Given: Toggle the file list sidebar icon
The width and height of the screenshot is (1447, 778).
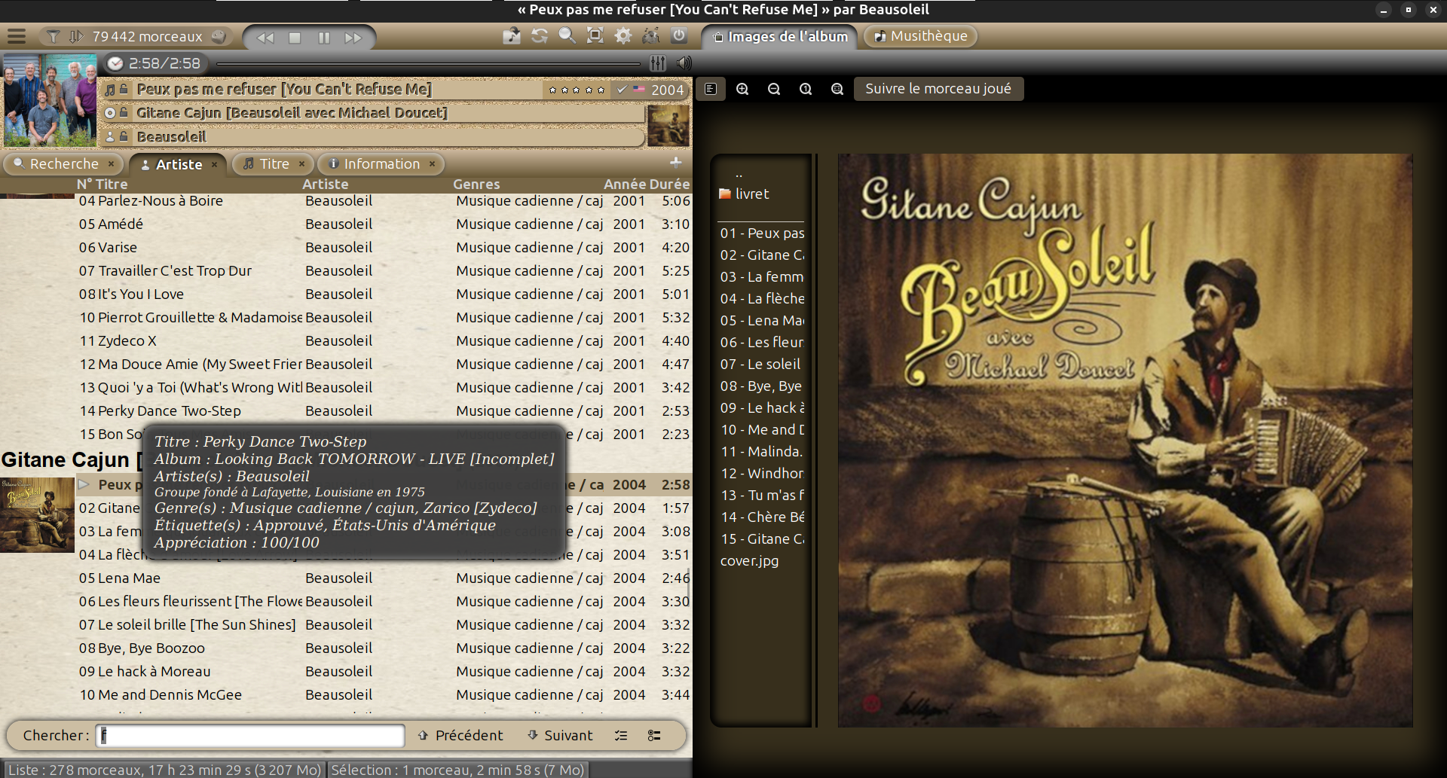Looking at the screenshot, I should pyautogui.click(x=711, y=89).
